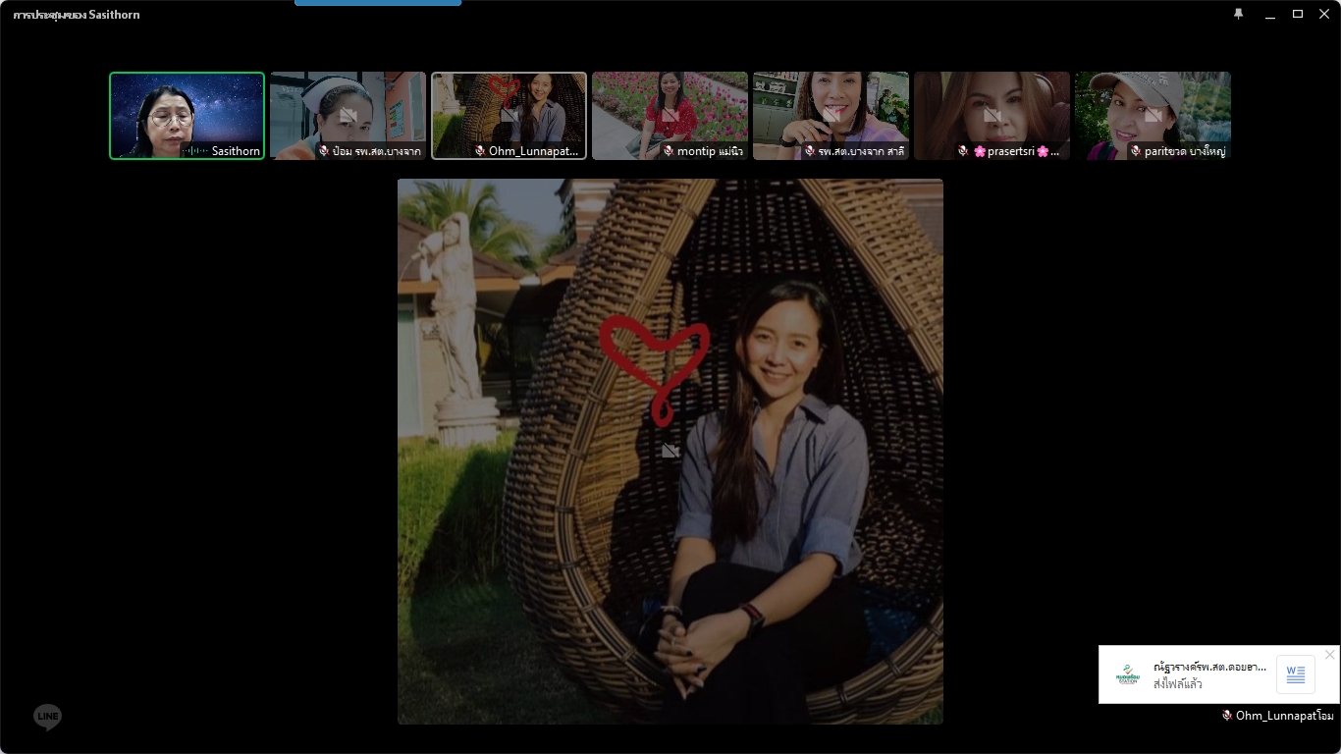
Task: Click the pin window icon in title bar
Action: click(1239, 14)
